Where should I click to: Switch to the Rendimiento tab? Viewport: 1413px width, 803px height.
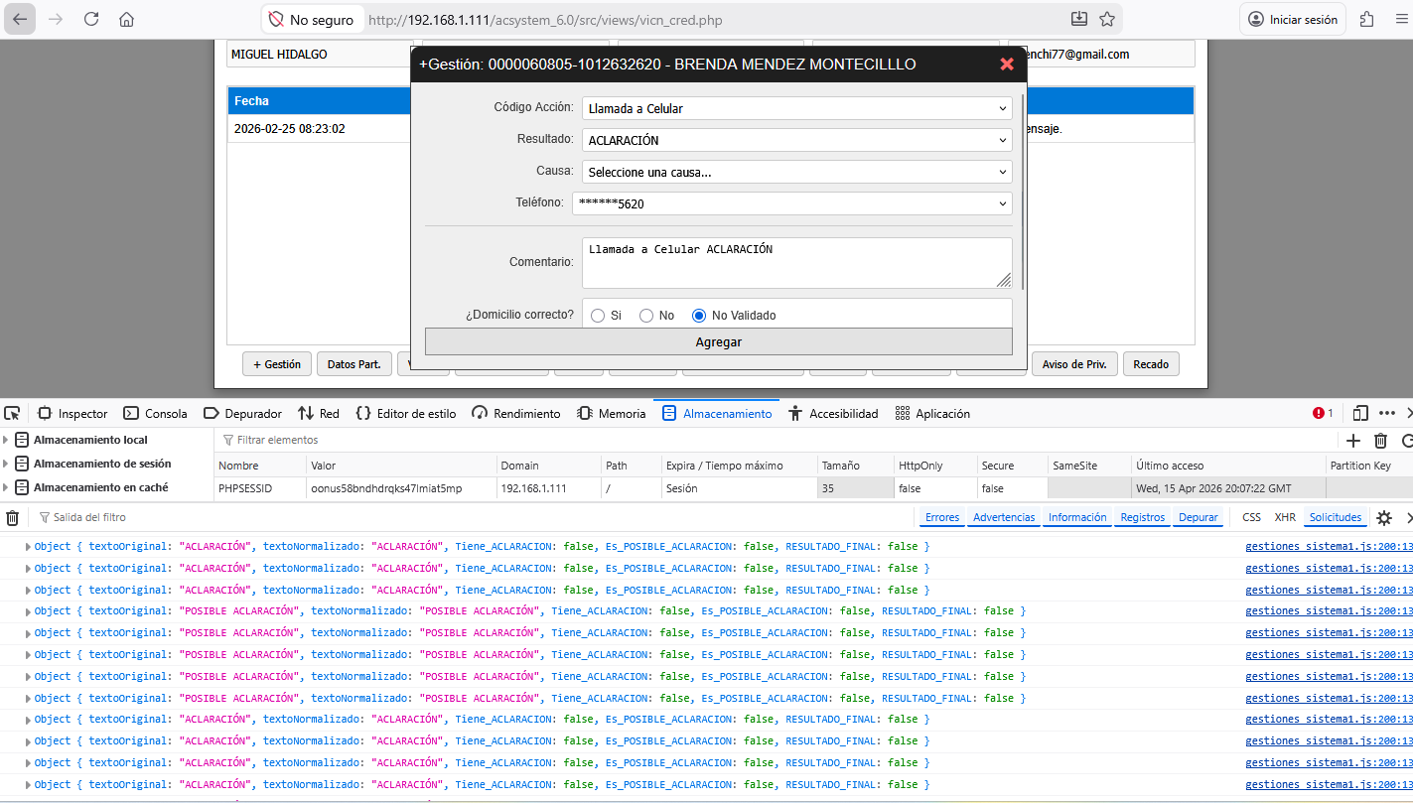516,413
